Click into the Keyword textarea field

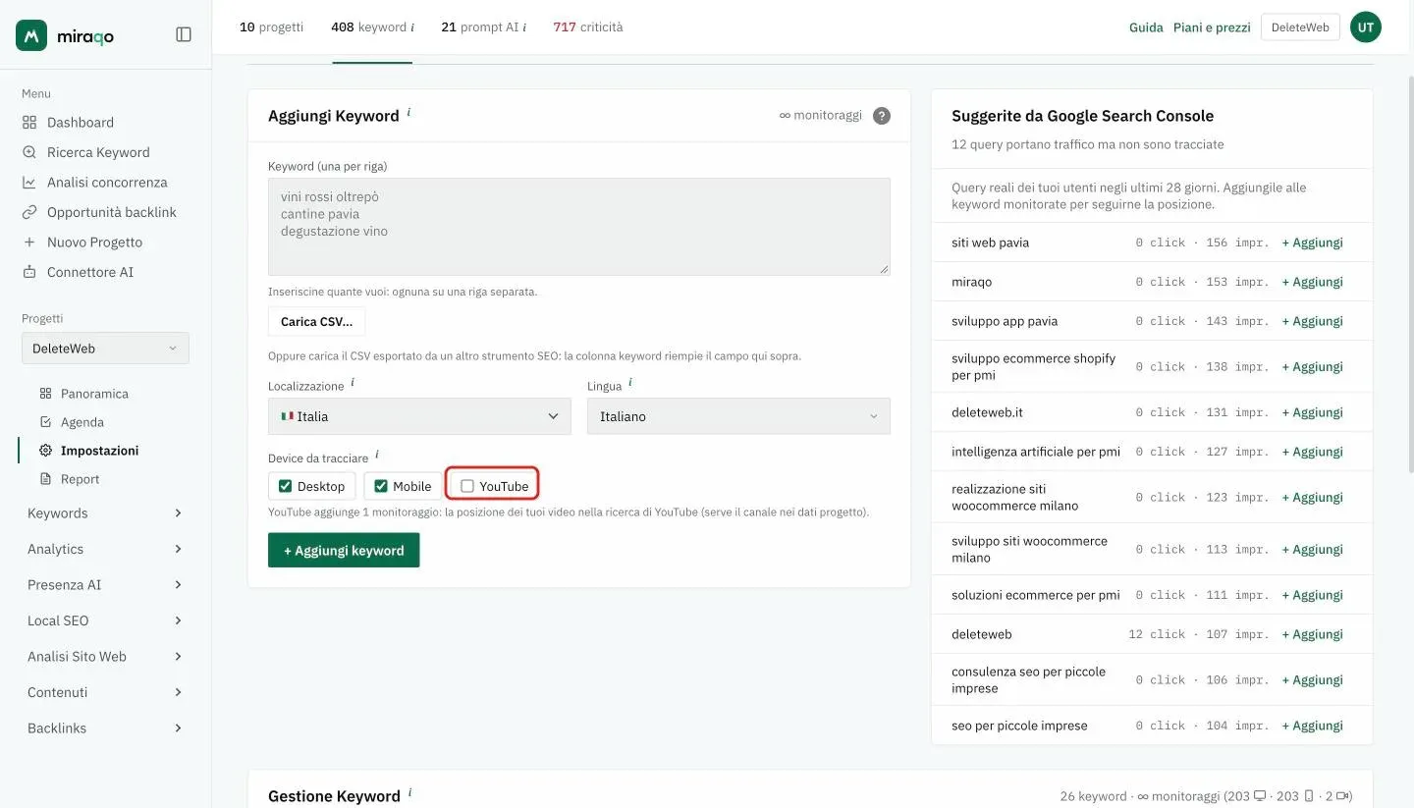tap(579, 227)
